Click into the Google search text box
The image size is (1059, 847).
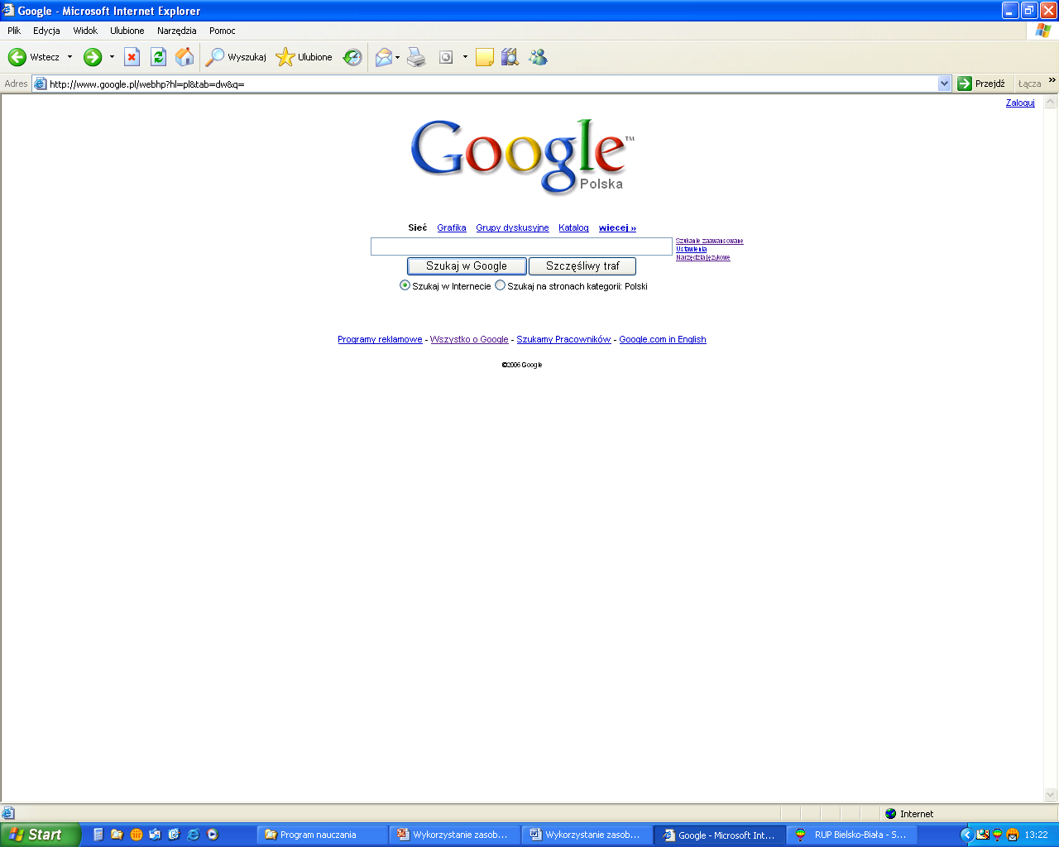point(521,246)
